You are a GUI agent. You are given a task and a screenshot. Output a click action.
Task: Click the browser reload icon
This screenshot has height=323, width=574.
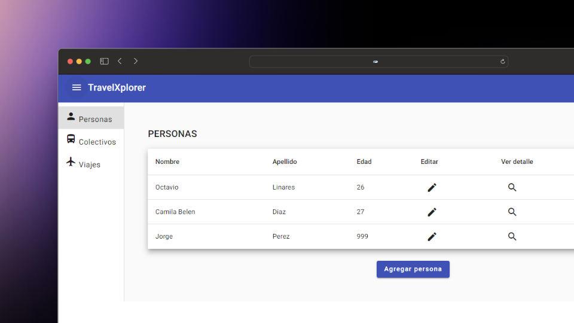tap(502, 62)
